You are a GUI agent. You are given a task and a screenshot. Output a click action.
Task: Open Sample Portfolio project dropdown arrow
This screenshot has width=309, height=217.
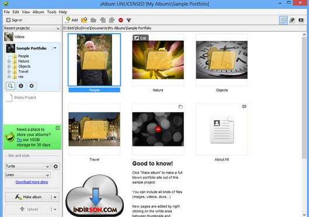(55, 48)
